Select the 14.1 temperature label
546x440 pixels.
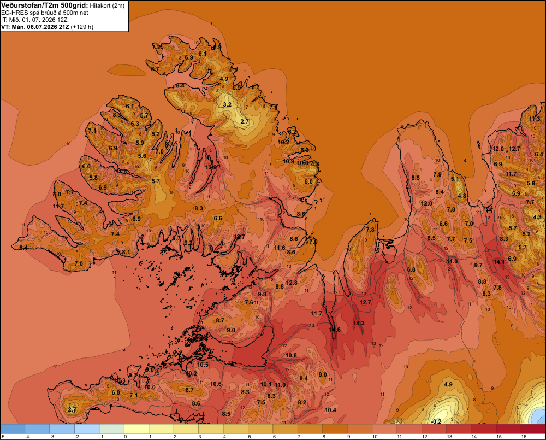tap(498, 262)
